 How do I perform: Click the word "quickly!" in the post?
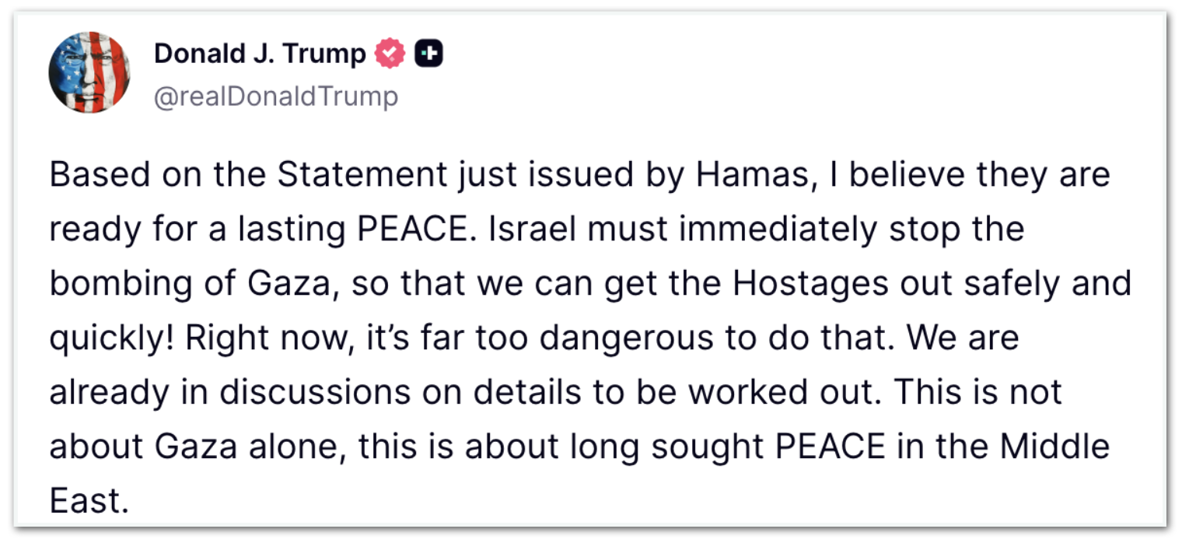109,338
